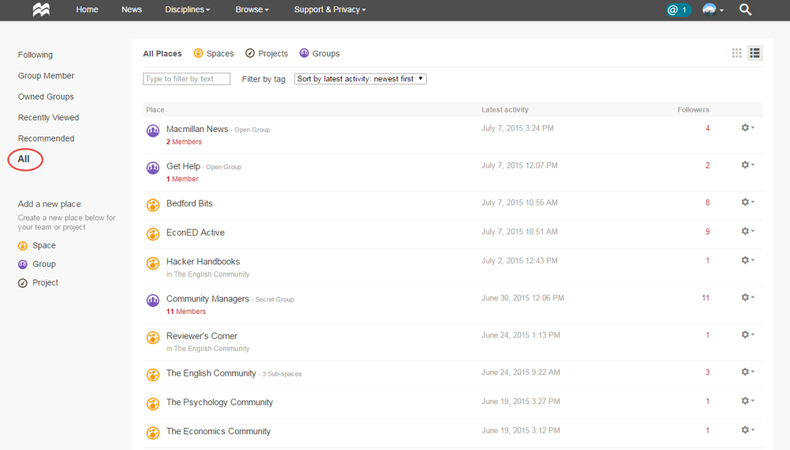Open gear menu for Bedford Bits

(x=748, y=202)
